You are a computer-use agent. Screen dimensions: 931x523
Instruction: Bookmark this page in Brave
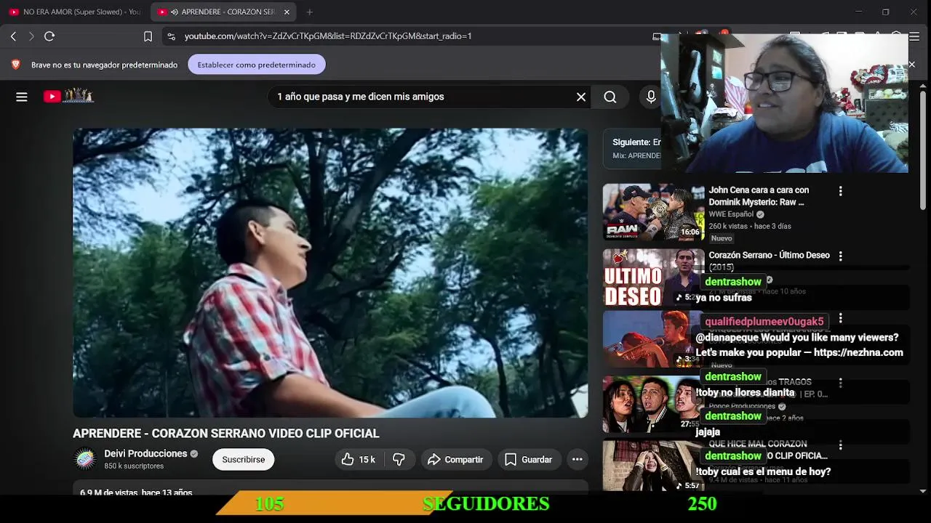point(148,36)
